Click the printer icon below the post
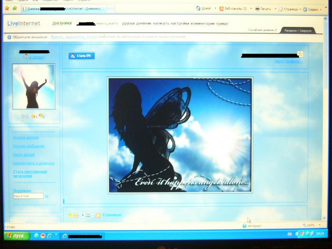Image resolution: width=332 pixels, height=249 pixels. click(x=88, y=215)
